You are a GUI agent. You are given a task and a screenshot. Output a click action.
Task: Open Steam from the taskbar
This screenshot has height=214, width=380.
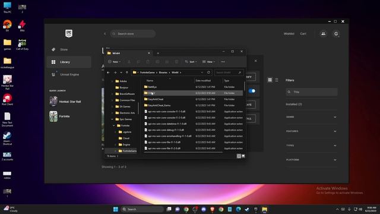(x=247, y=209)
